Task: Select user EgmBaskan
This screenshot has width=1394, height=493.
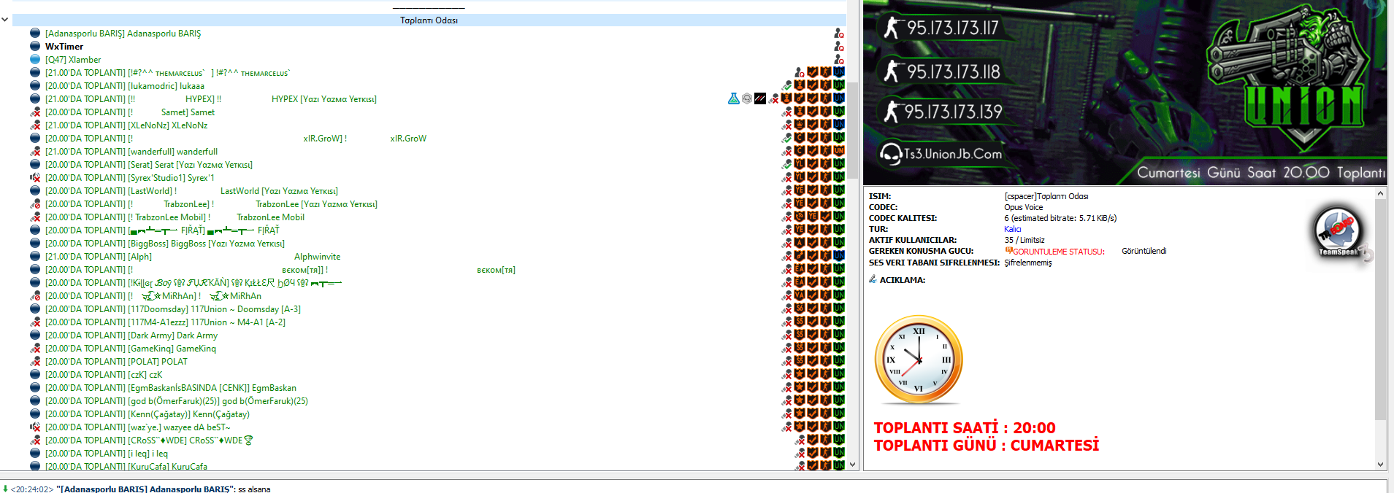Action: pos(171,388)
